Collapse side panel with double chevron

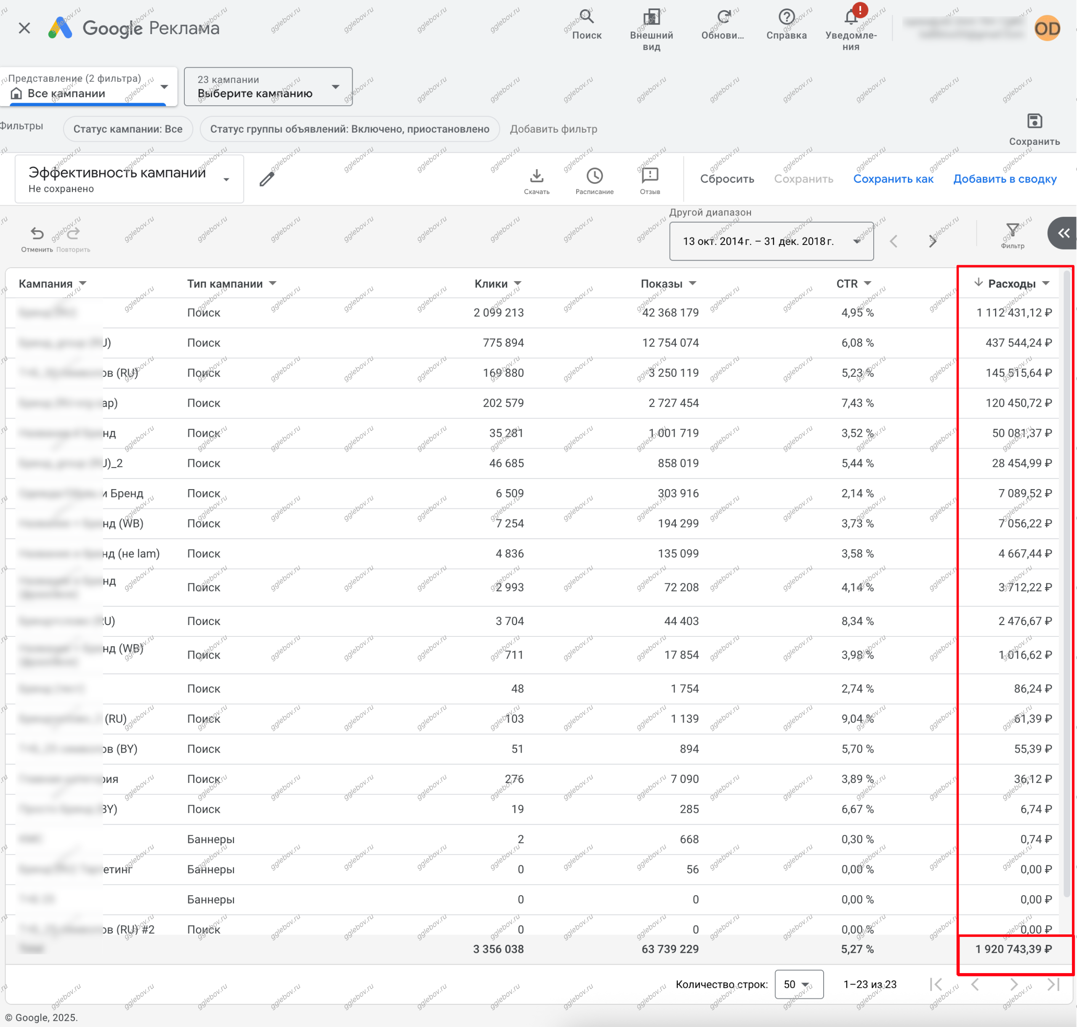1063,233
